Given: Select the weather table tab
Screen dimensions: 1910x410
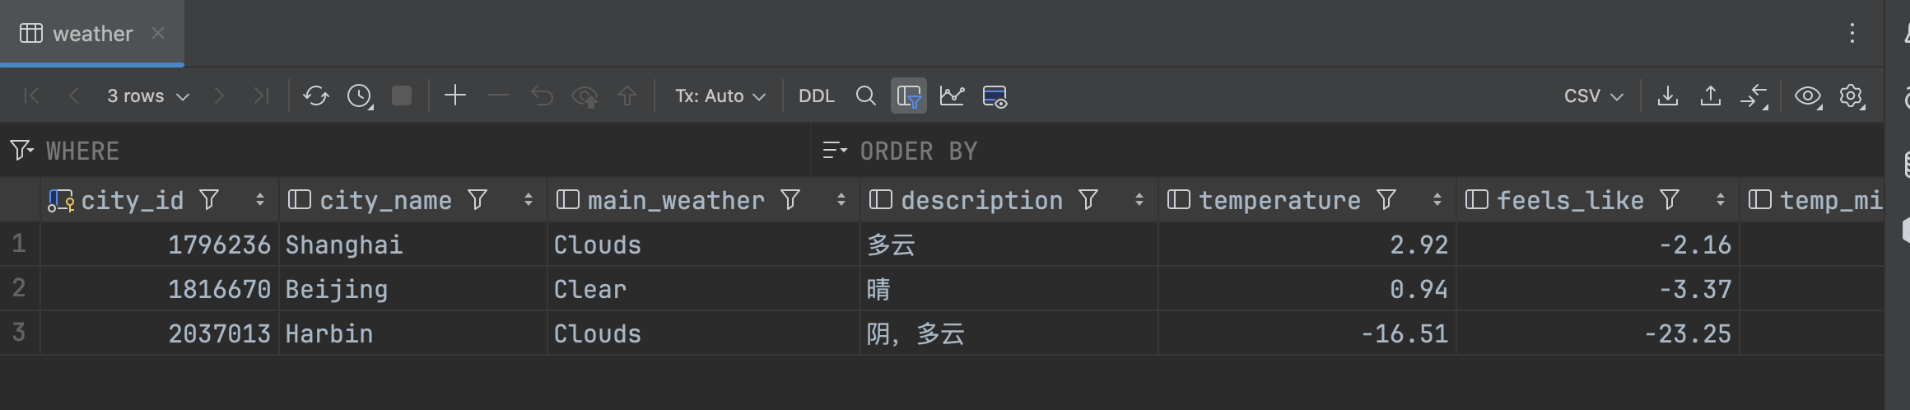Looking at the screenshot, I should [x=91, y=34].
